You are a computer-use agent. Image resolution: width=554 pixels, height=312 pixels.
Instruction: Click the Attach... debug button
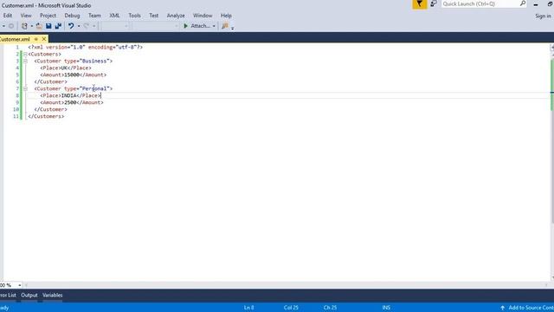pos(196,26)
